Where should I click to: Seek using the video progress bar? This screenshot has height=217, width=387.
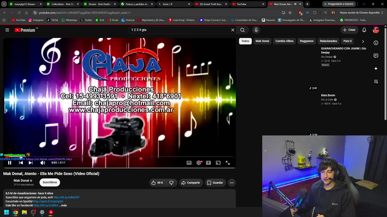119,157
